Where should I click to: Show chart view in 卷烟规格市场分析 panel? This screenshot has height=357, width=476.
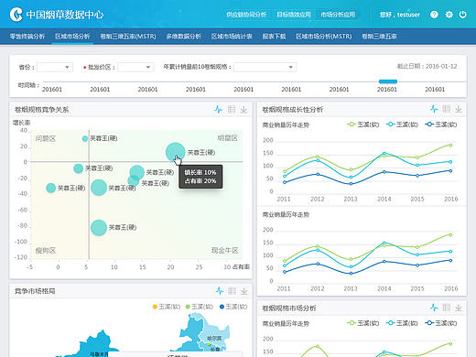(x=434, y=308)
